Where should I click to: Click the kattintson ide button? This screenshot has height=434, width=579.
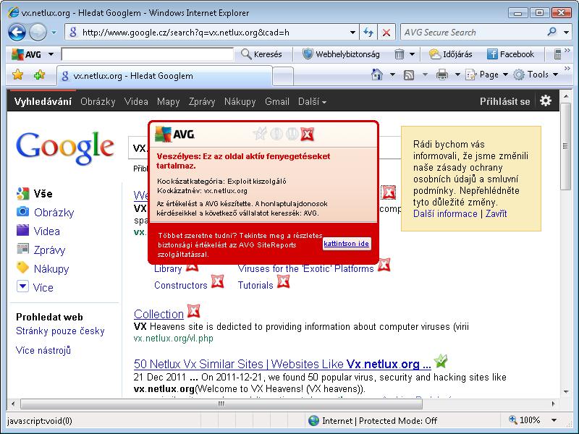[347, 244]
